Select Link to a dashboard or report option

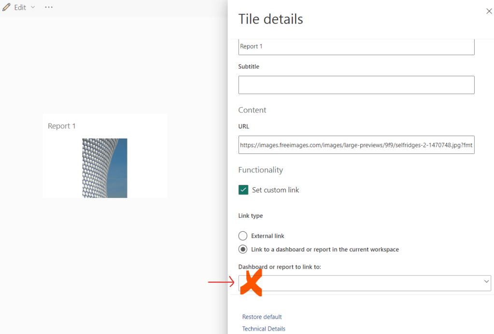click(243, 249)
